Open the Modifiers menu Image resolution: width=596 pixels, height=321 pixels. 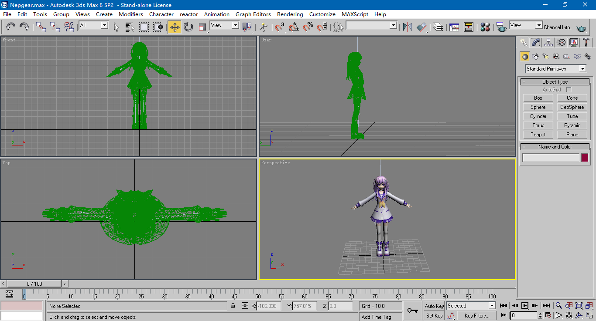[131, 14]
